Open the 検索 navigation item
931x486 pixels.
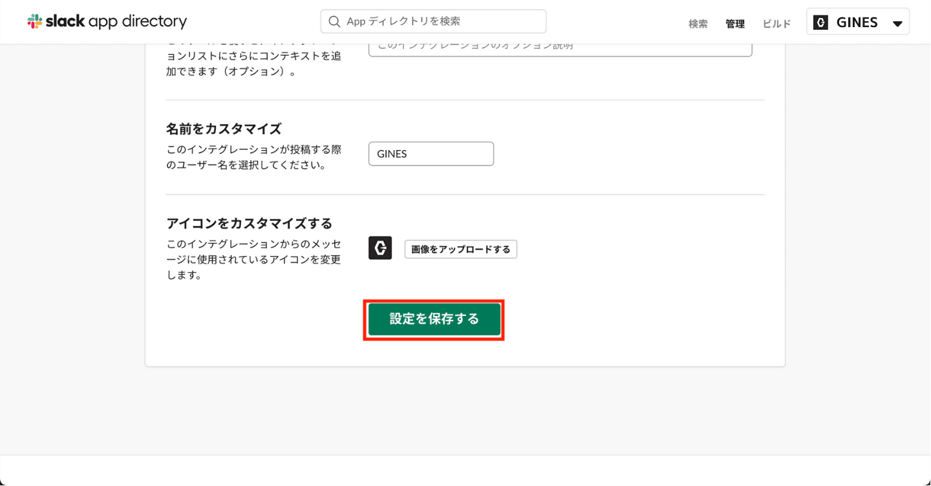(x=698, y=24)
